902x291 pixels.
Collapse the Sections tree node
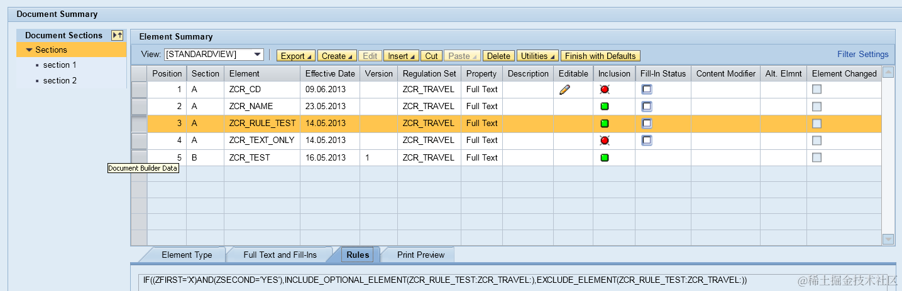[29, 50]
